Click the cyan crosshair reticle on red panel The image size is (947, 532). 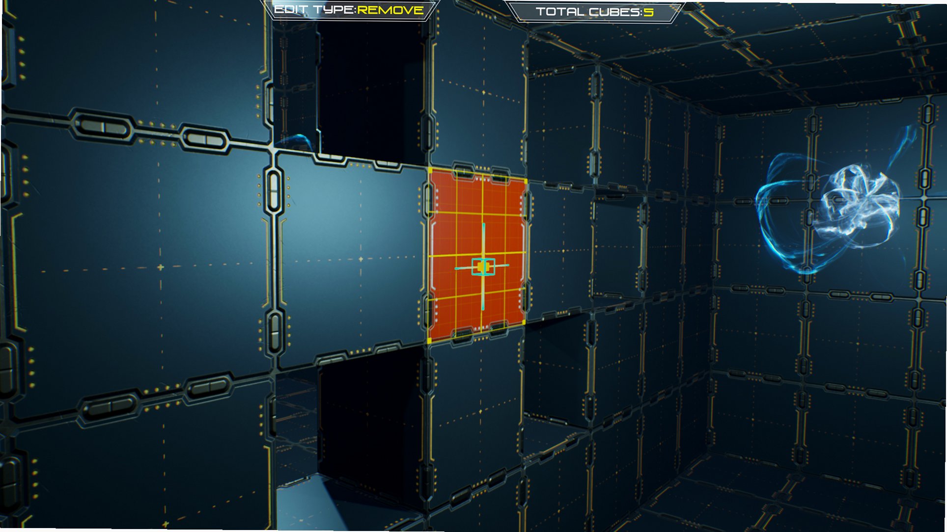pos(482,266)
